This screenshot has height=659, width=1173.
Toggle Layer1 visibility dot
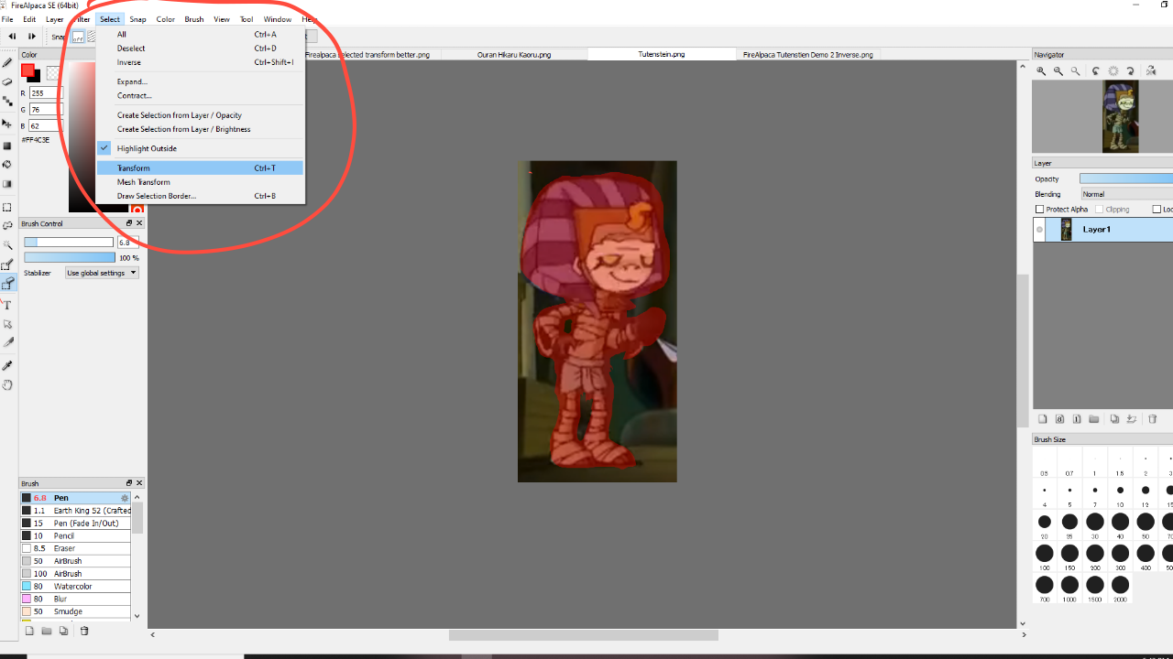tap(1039, 230)
